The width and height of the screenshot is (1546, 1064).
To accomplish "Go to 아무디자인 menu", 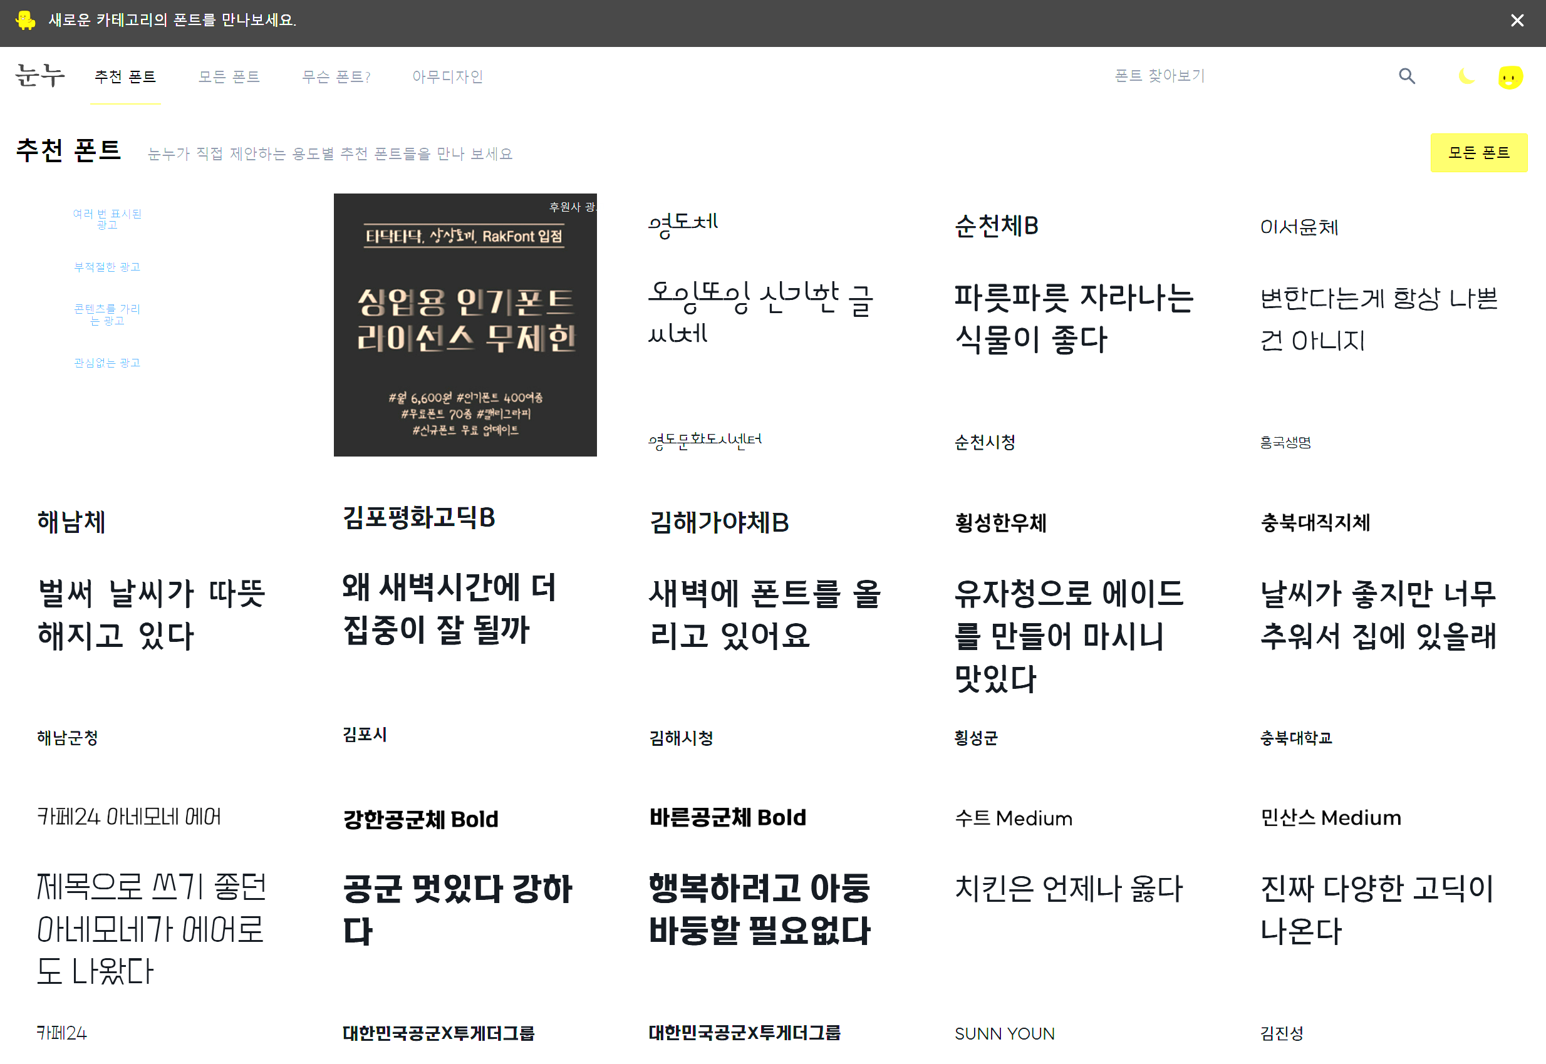I will [x=447, y=76].
